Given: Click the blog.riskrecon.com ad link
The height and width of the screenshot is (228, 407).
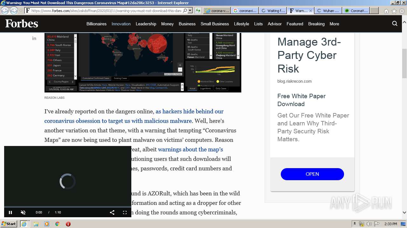Looking at the screenshot, I should [x=294, y=81].
